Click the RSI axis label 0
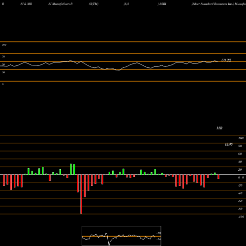This screenshot has width=246, height=246. [x=3, y=84]
